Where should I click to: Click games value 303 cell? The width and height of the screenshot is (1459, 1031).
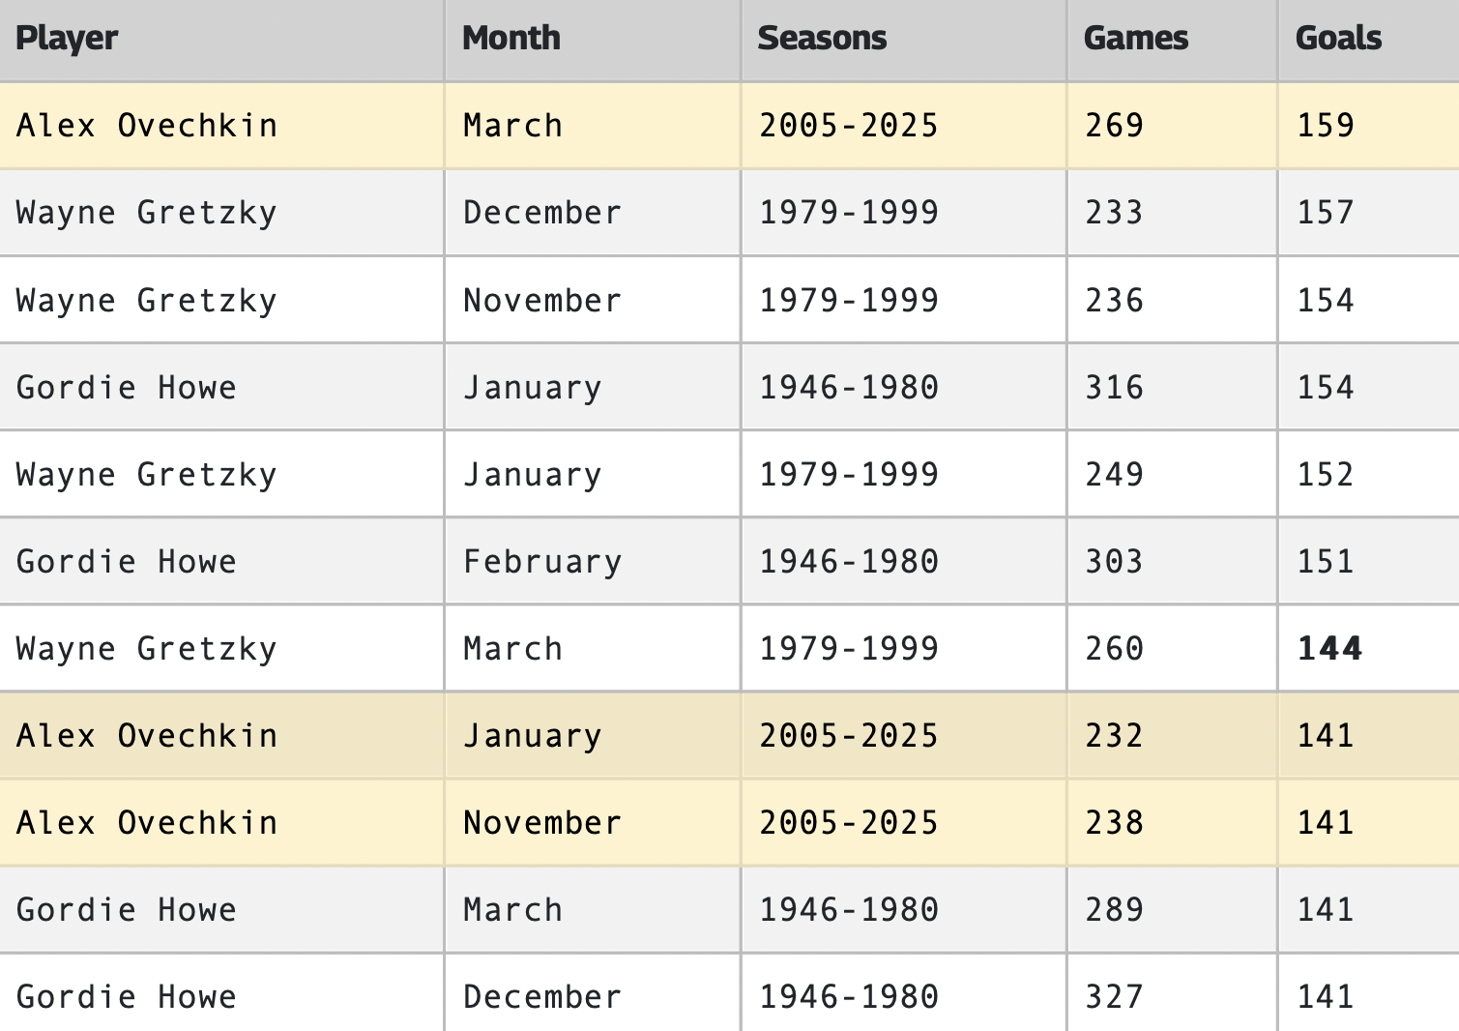pyautogui.click(x=1114, y=561)
